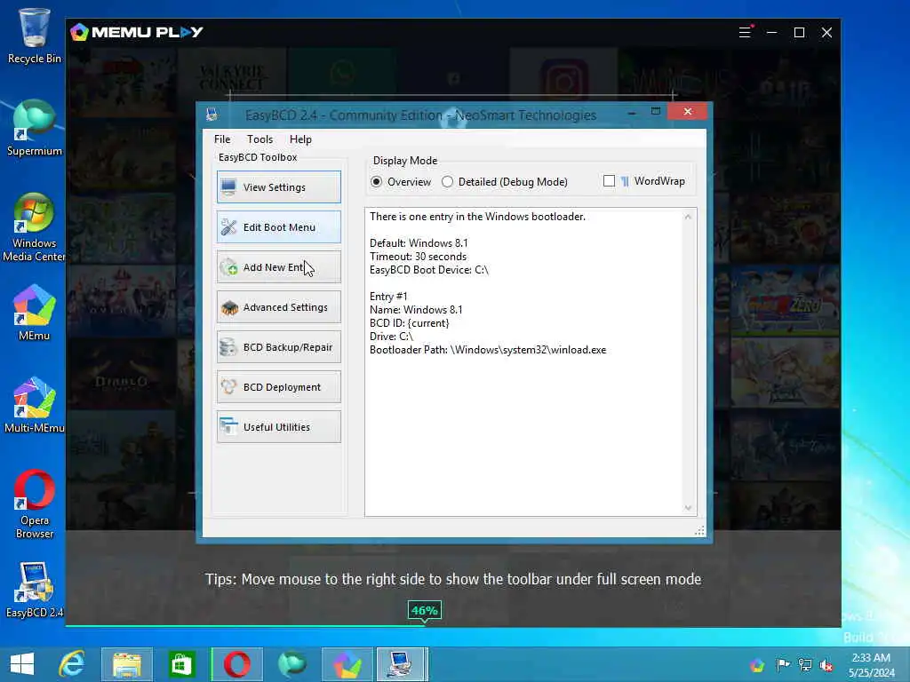This screenshot has height=682, width=910.
Task: Click the line 'BCD ID: {current}'
Action: (x=409, y=323)
